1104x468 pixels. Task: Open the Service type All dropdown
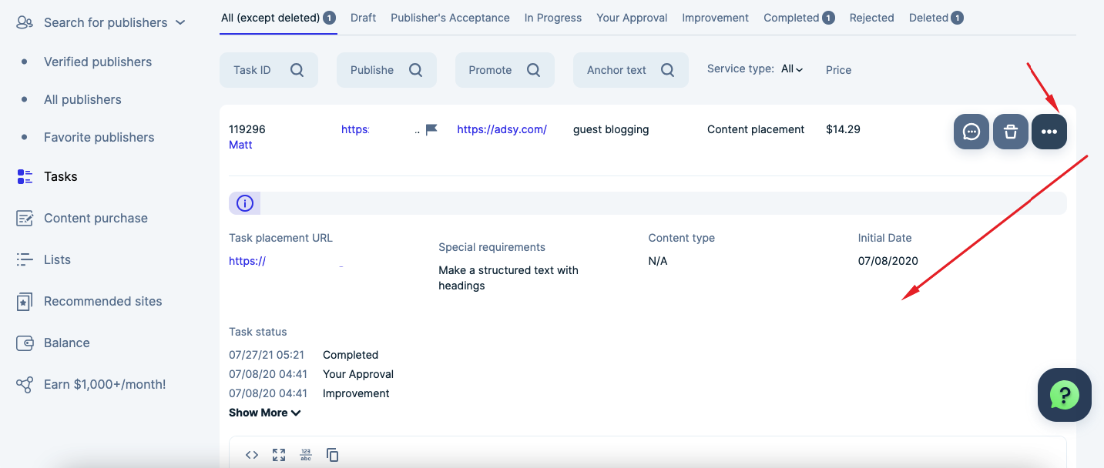[x=791, y=69]
